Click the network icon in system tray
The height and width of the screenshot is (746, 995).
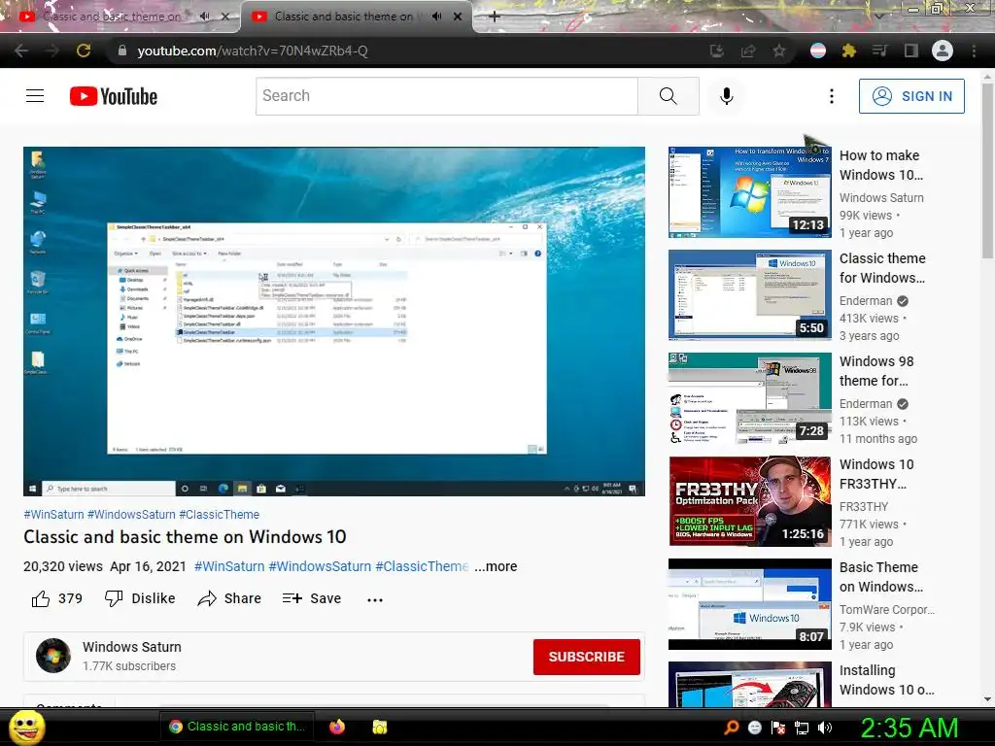(802, 728)
